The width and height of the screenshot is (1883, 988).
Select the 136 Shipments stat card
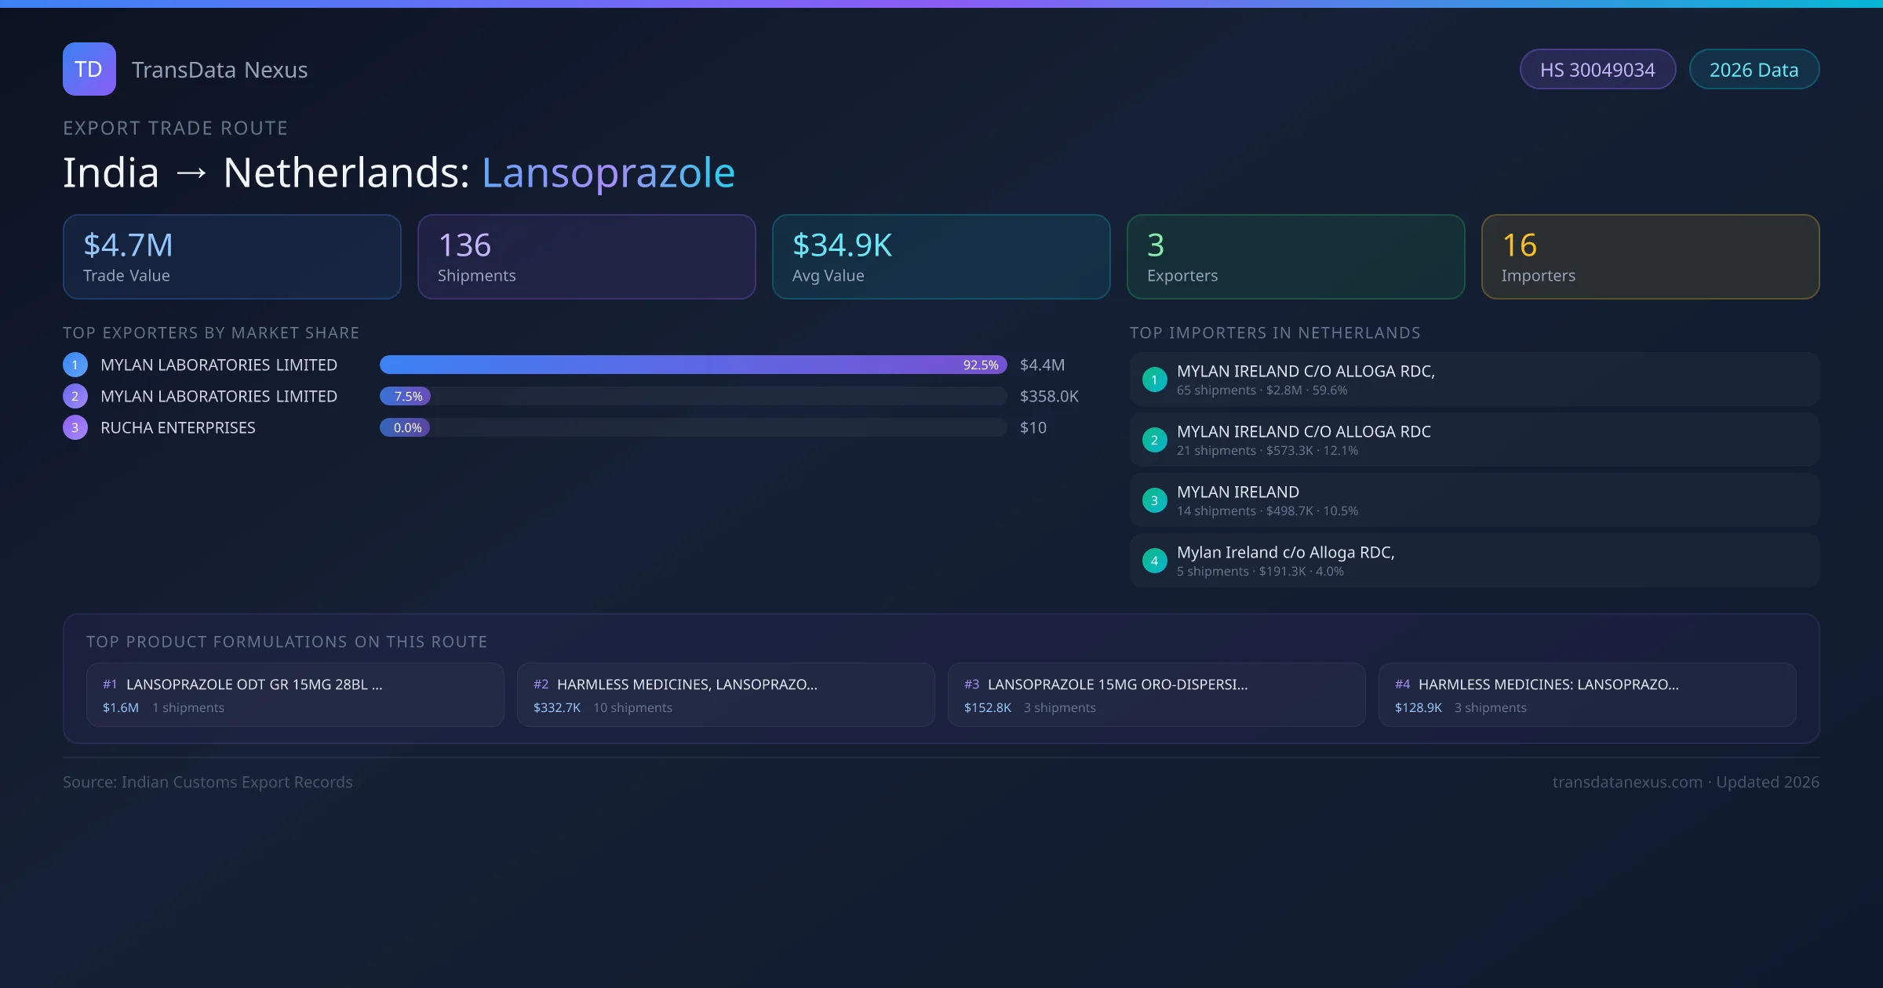(x=586, y=256)
